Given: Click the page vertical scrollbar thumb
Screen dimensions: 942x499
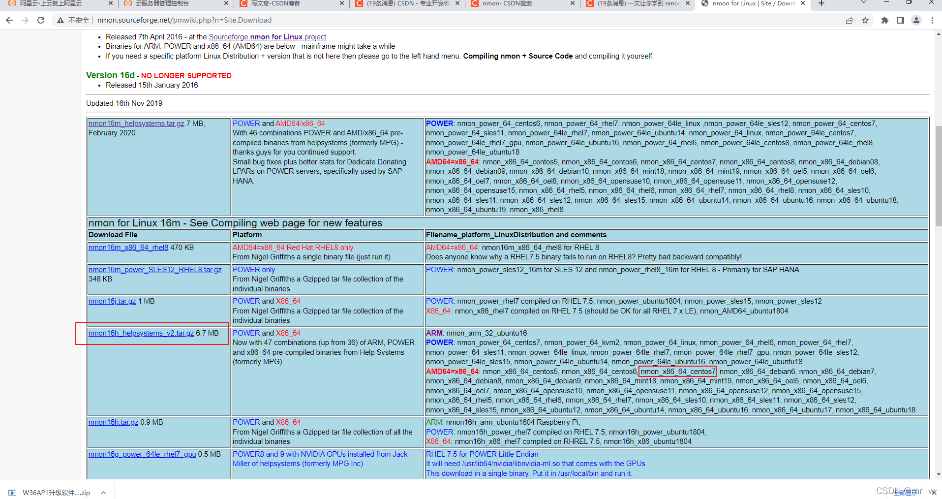Looking at the screenshot, I should point(938,176).
